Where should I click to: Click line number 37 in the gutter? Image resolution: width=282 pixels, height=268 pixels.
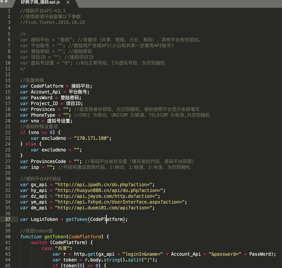pos(8,219)
